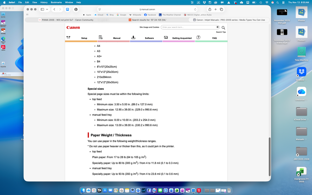Open the History menu in menu bar
312x195 pixels.
click(44, 2)
